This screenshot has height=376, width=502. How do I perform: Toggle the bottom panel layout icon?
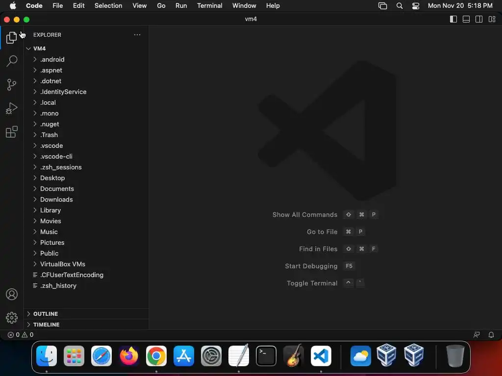(466, 19)
